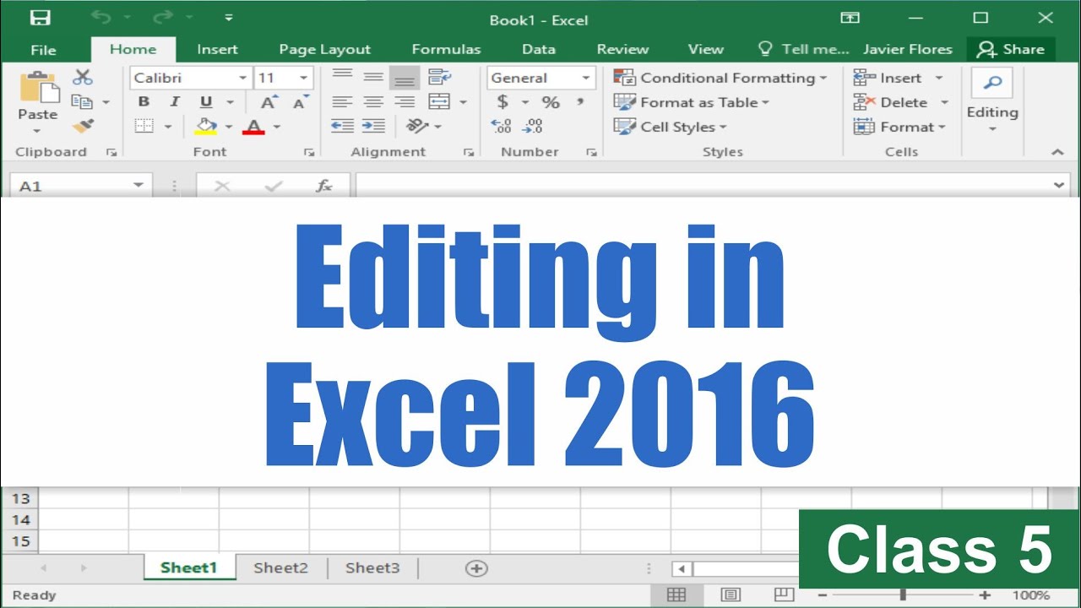Select the Sheet2 tab
This screenshot has width=1081, height=608.
[x=281, y=567]
